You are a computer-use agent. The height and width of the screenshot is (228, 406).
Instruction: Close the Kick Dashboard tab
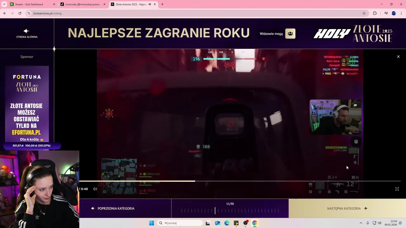[54, 4]
